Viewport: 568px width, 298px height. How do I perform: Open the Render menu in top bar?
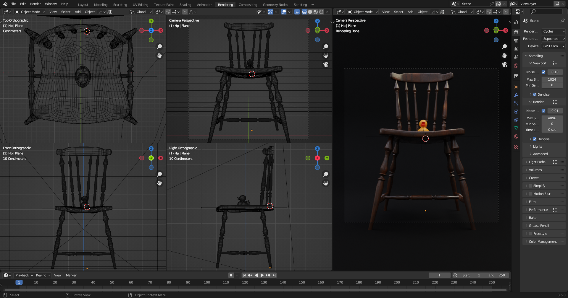[x=35, y=4]
